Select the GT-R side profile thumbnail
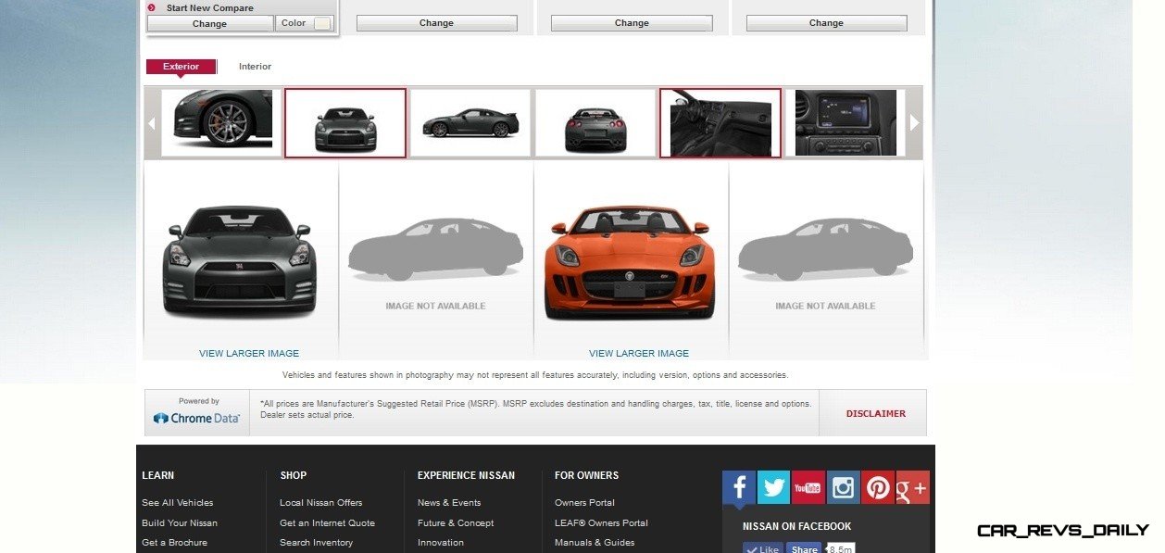This screenshot has width=1165, height=553. coord(470,122)
